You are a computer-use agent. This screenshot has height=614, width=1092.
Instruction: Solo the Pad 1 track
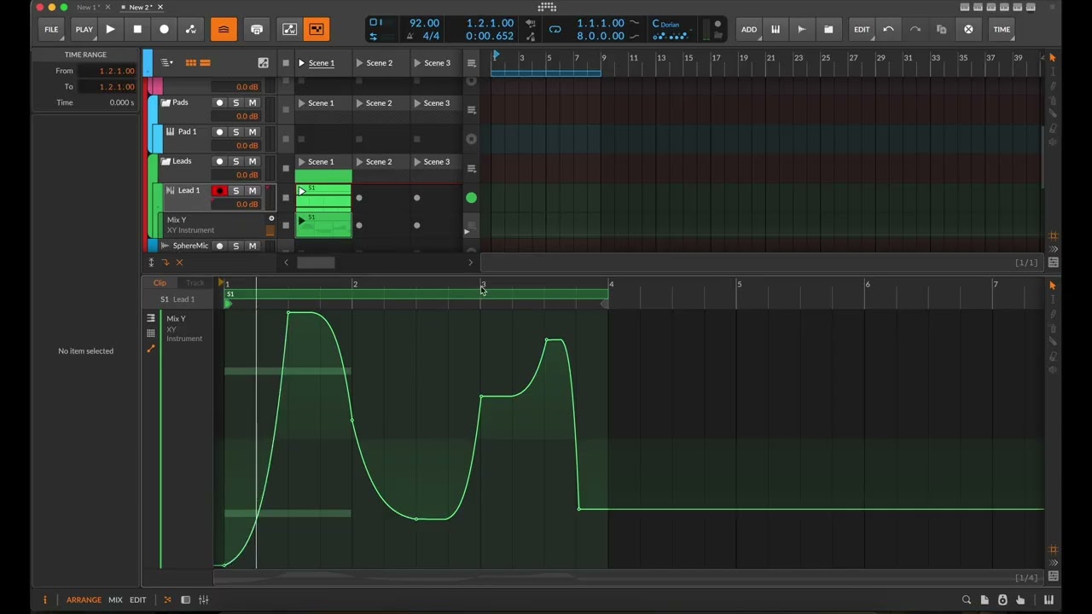pos(236,132)
